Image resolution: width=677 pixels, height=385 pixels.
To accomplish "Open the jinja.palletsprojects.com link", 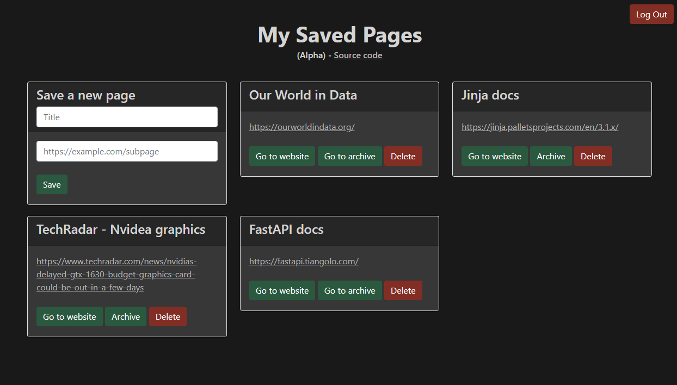I will pyautogui.click(x=540, y=127).
